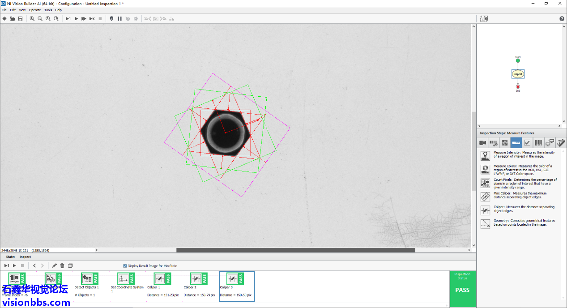
Task: Edit selected step with pencil icon
Action: [54, 266]
